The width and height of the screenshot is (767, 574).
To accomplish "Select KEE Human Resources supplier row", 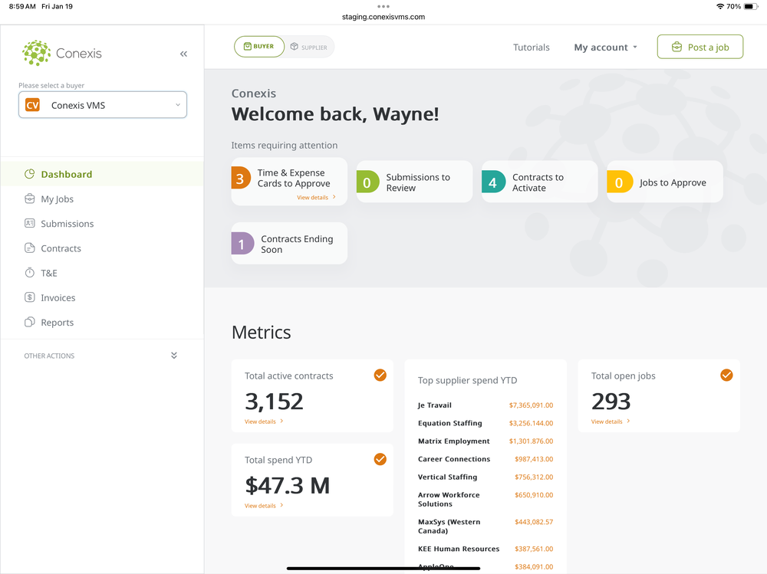I will pos(486,549).
